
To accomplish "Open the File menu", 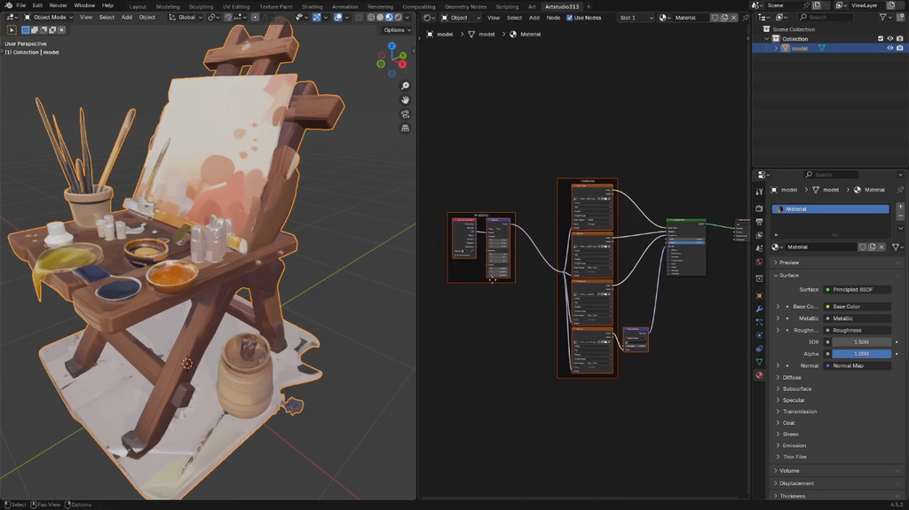I will 21,5.
